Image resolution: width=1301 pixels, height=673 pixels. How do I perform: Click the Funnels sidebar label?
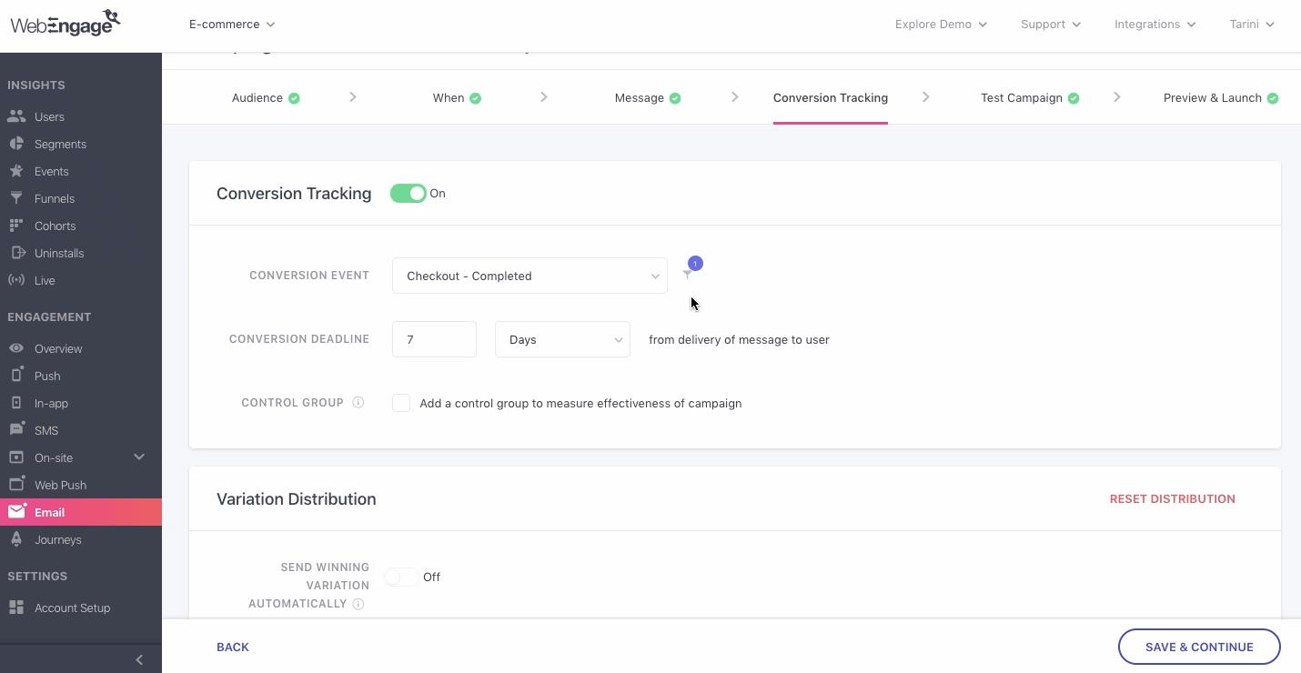click(55, 198)
